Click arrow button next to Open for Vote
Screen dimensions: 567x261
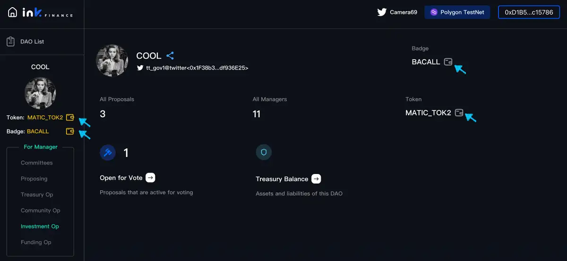[150, 178]
